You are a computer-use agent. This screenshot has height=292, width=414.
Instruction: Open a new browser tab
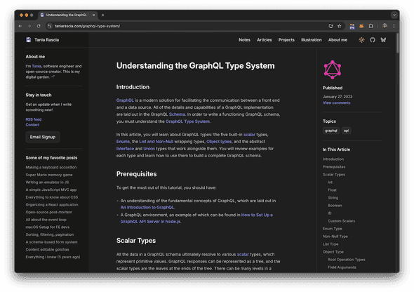(x=102, y=15)
